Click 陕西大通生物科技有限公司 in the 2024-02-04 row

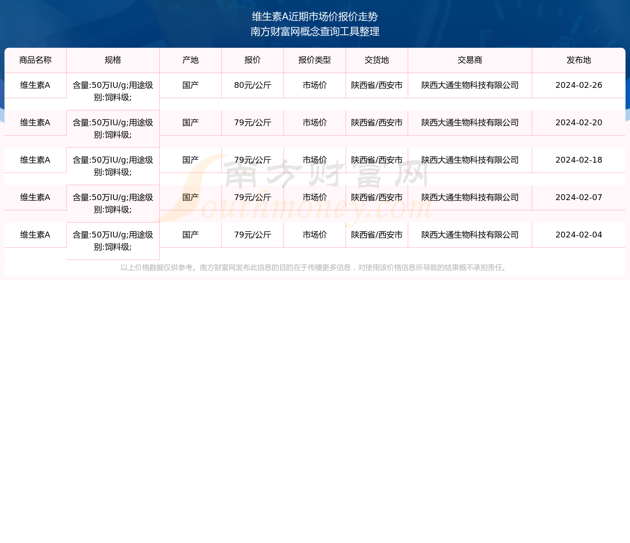[x=470, y=235]
